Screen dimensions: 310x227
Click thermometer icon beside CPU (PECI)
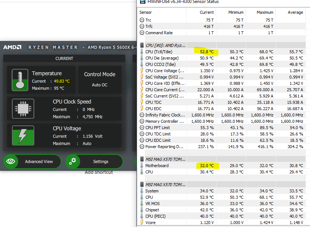tap(142, 216)
